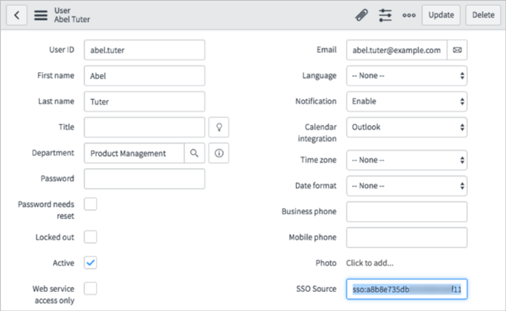
Task: Expand the Notification dropdown
Action: (406, 101)
